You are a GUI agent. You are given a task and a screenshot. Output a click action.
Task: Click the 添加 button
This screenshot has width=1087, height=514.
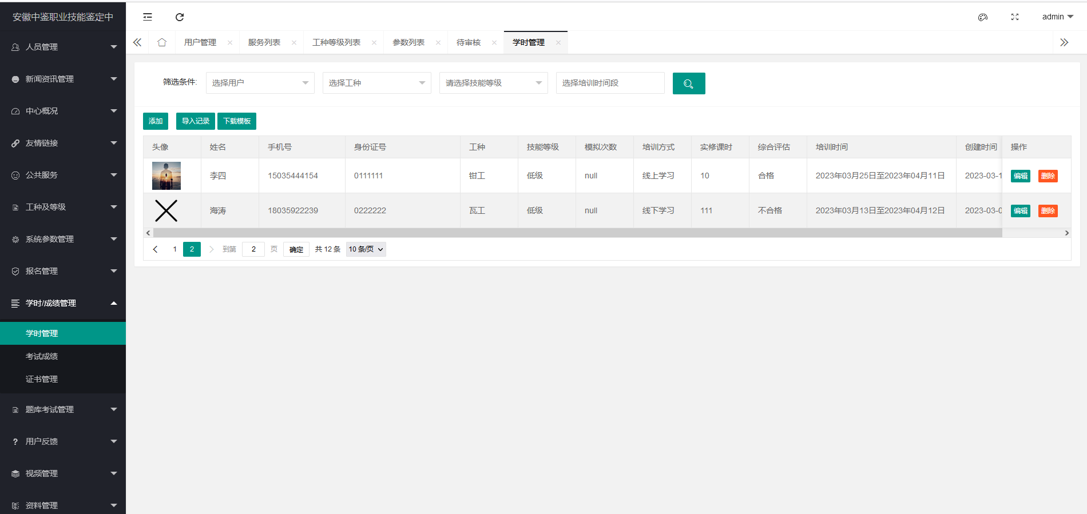coord(156,121)
